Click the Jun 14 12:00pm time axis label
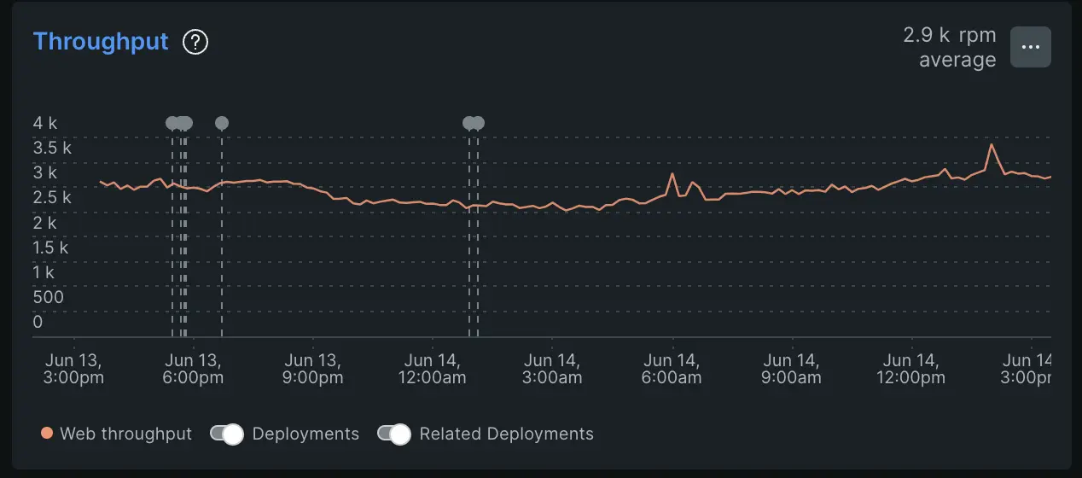This screenshot has height=478, width=1082. tap(910, 369)
